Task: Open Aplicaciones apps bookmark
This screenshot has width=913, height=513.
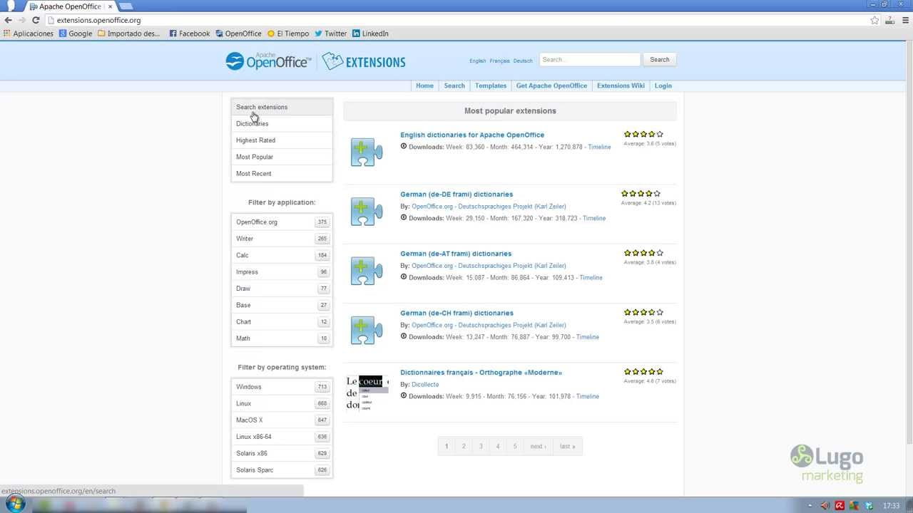Action: (29, 33)
